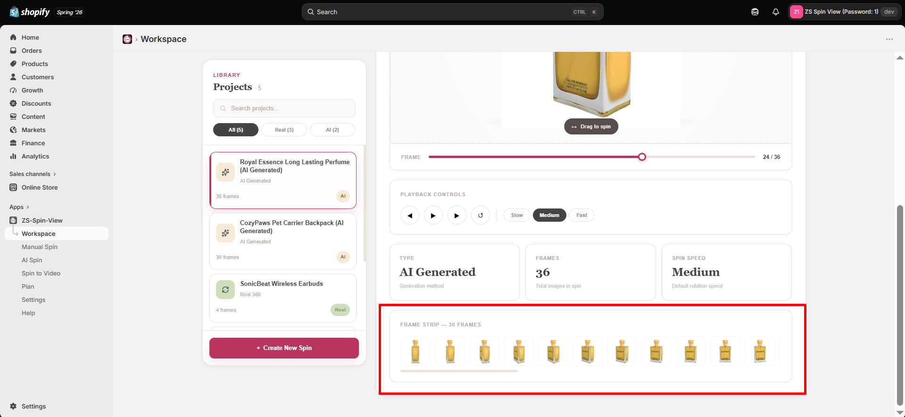
Task: Click the three-dot more actions icon
Action: tap(889, 39)
